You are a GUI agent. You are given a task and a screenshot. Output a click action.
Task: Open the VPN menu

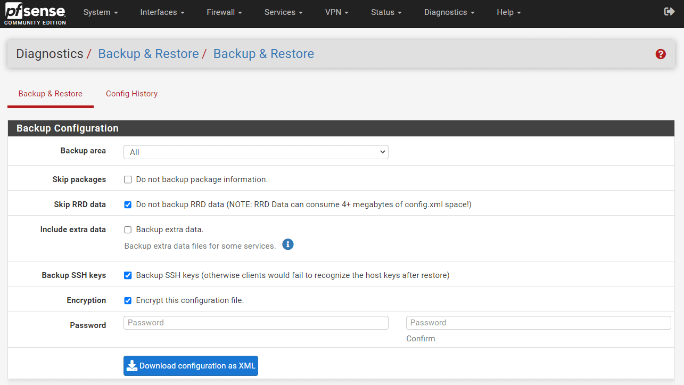336,12
